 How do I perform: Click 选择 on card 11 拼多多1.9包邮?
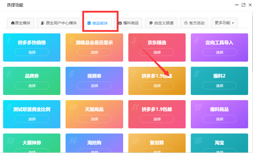click(x=157, y=119)
